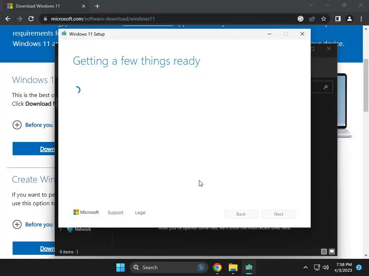Share this page icon

312,19
